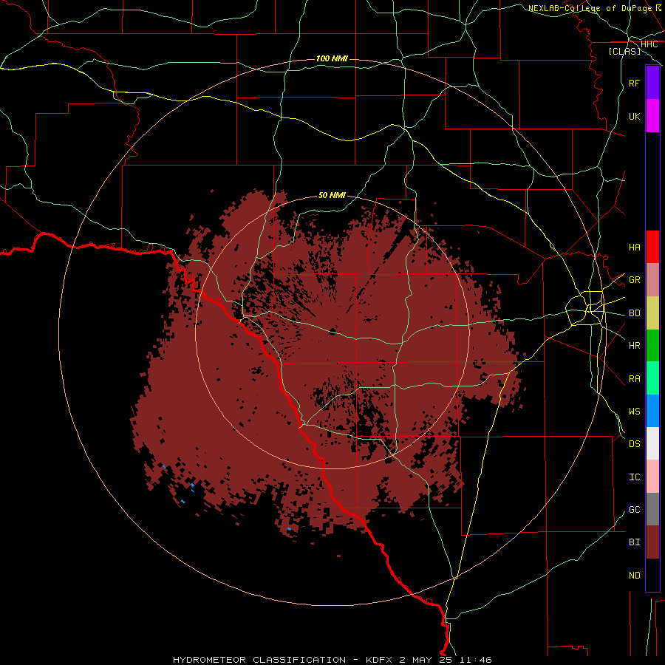665x665 pixels.
Task: Click the RA light green legend swatch
Action: [652, 378]
